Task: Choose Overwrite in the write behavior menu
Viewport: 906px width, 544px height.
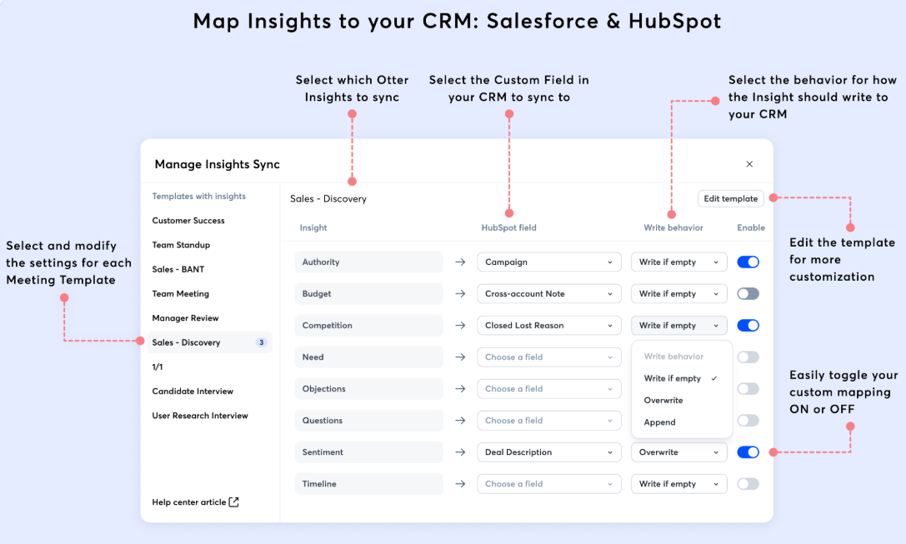Action: 663,400
